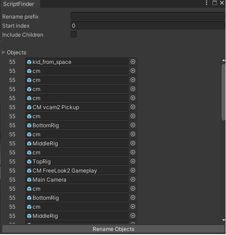Click the Rename Objects button
Viewport: 226px width, 235px height.
tap(113, 229)
